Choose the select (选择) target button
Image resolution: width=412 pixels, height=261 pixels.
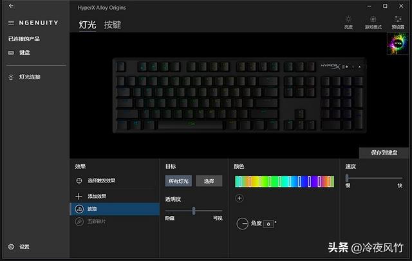pos(209,181)
